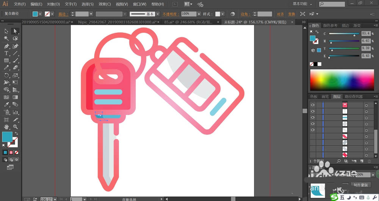
Task: Select the Eraser tool
Action: [x=15, y=68]
